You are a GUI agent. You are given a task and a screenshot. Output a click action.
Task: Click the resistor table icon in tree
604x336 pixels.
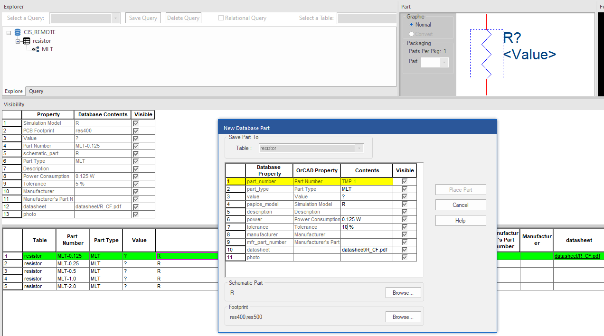(27, 41)
